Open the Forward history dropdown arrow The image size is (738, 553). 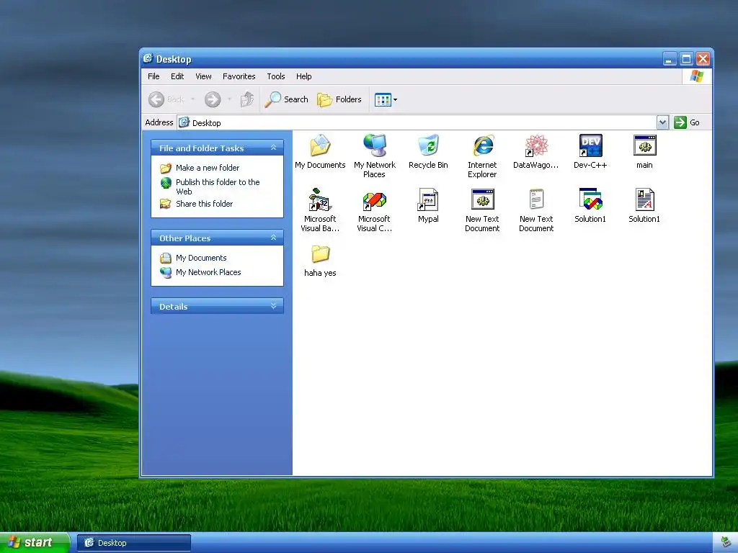point(229,99)
